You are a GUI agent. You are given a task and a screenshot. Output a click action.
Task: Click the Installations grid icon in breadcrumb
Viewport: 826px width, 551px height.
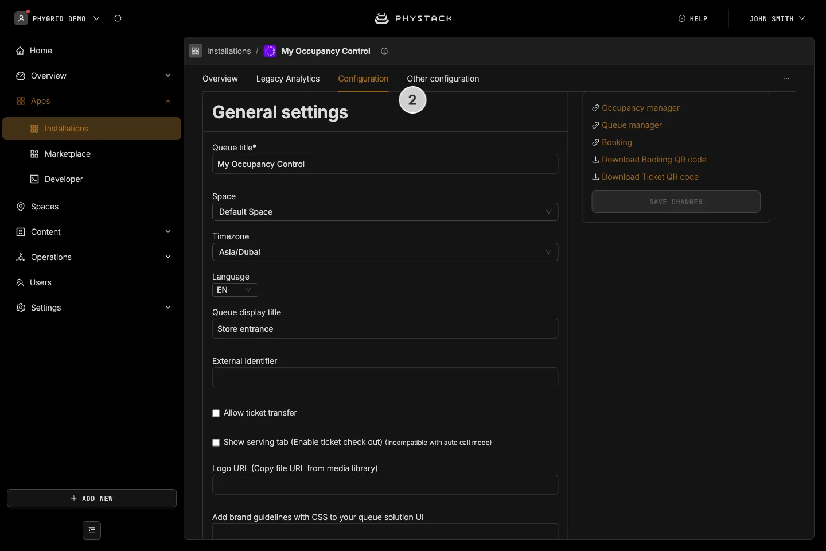pyautogui.click(x=196, y=51)
